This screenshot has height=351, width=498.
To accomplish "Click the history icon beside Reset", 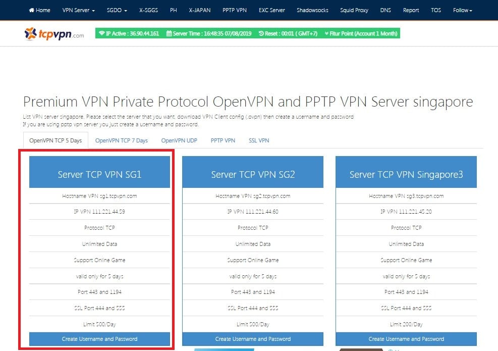I will 261,33.
